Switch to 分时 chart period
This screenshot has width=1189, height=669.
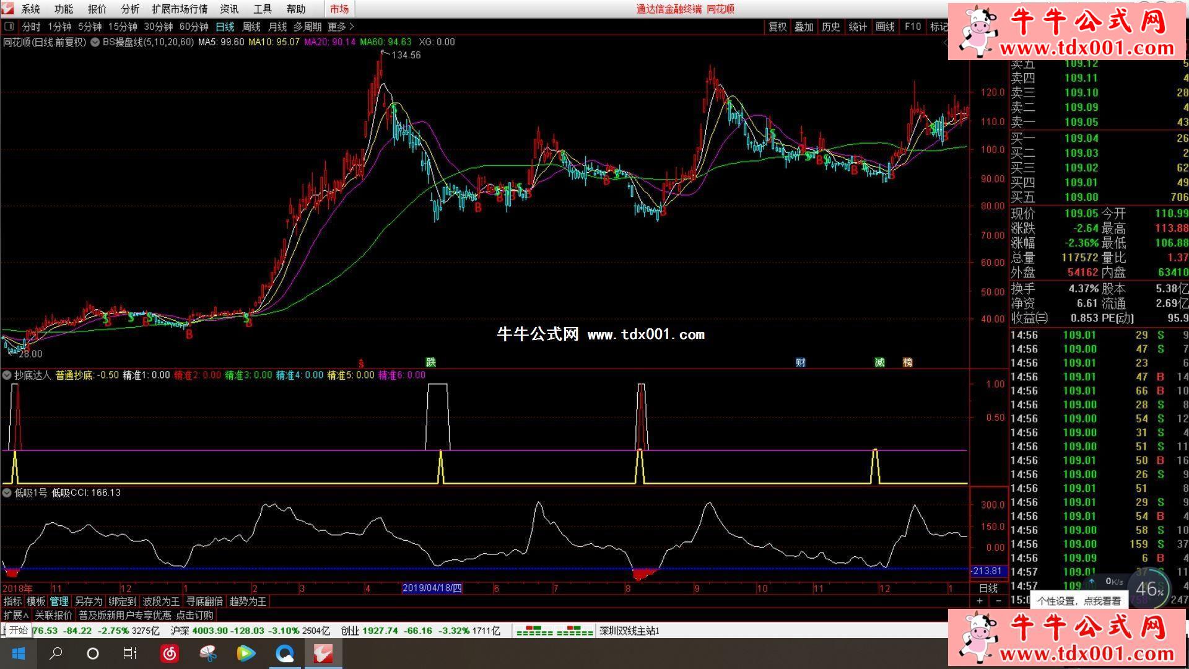[x=31, y=27]
